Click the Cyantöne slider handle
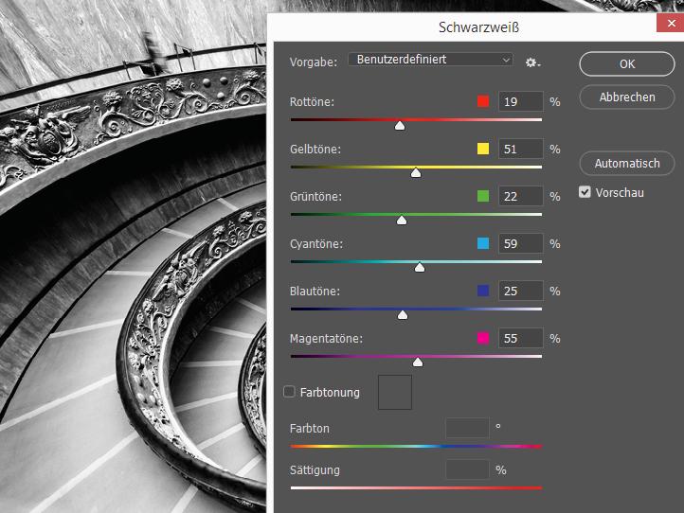Viewport: 684px width, 513px height. (x=420, y=268)
